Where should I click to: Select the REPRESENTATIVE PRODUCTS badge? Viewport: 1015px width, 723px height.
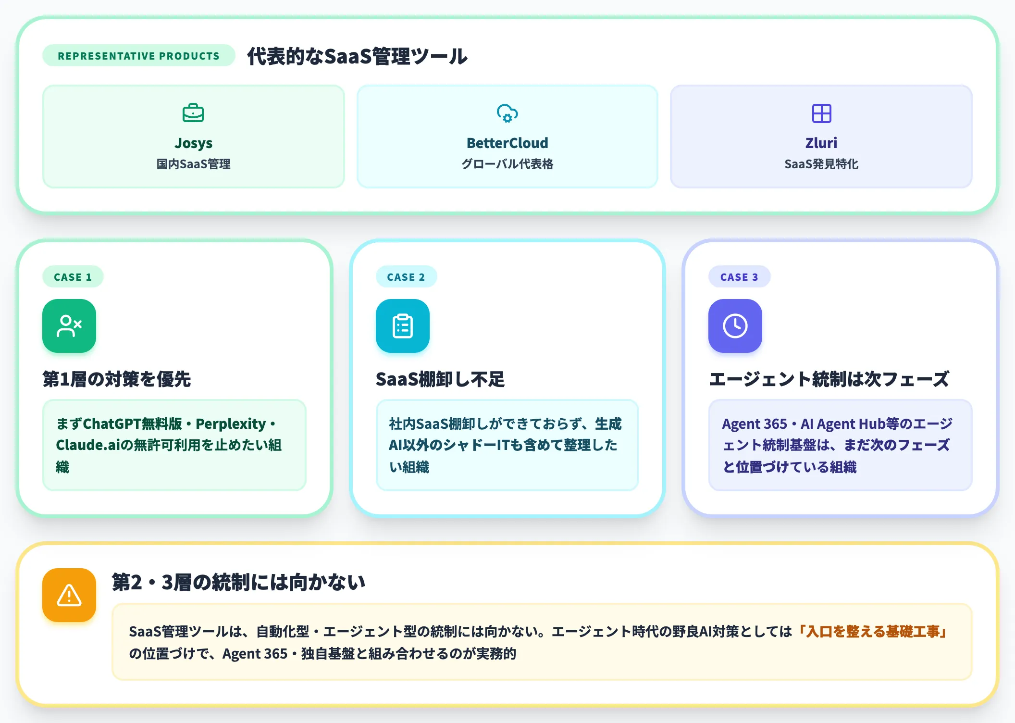point(139,56)
